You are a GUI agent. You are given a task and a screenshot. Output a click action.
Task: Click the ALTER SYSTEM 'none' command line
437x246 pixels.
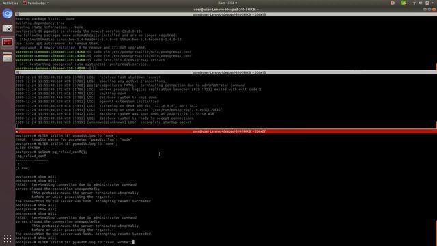coord(67,143)
